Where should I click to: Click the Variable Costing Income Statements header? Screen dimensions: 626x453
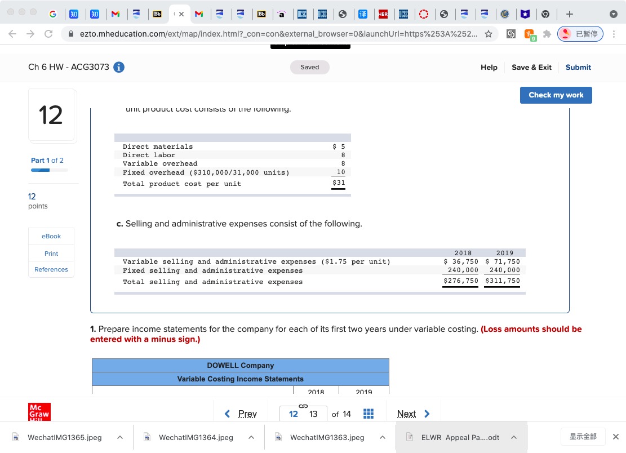point(241,379)
